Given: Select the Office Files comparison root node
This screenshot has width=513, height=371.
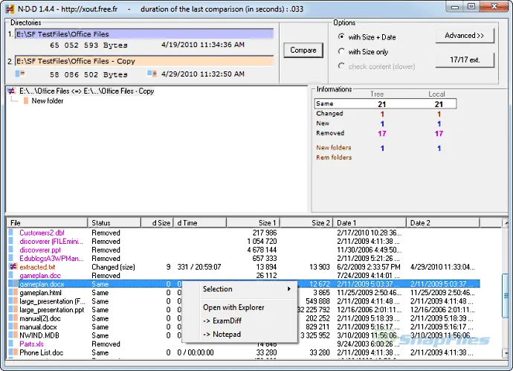Looking at the screenshot, I should (86, 91).
